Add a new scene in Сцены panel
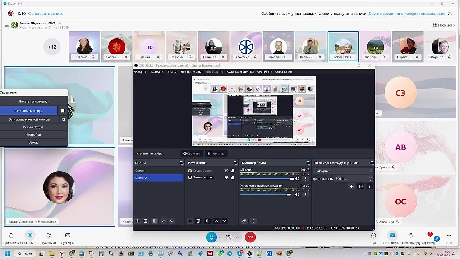 [137, 221]
